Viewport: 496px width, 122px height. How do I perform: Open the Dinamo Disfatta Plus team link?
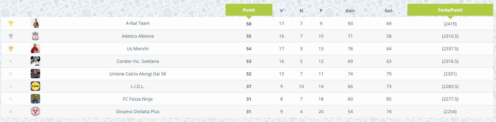(x=138, y=112)
